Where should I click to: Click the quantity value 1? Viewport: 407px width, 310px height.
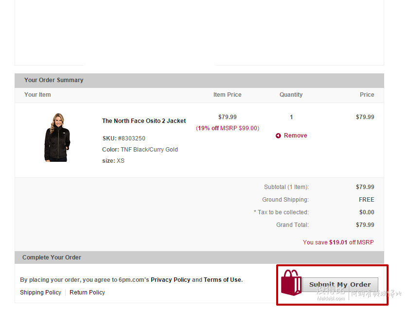(x=291, y=117)
